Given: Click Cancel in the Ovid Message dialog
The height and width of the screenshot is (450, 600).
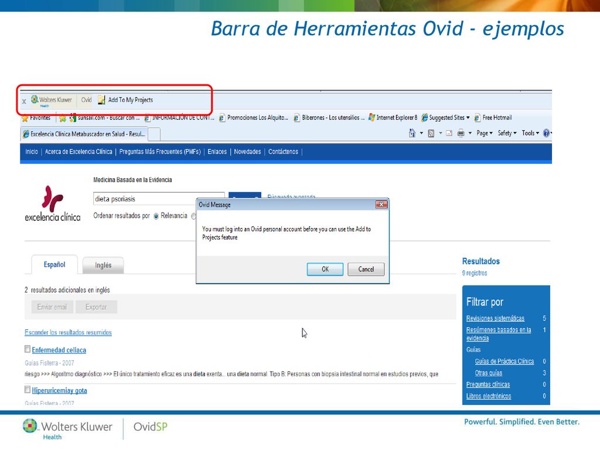Looking at the screenshot, I should 366,270.
